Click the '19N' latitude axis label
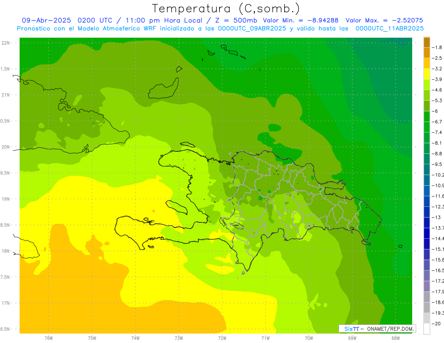The height and width of the screenshot is (343, 444). (x=5, y=199)
